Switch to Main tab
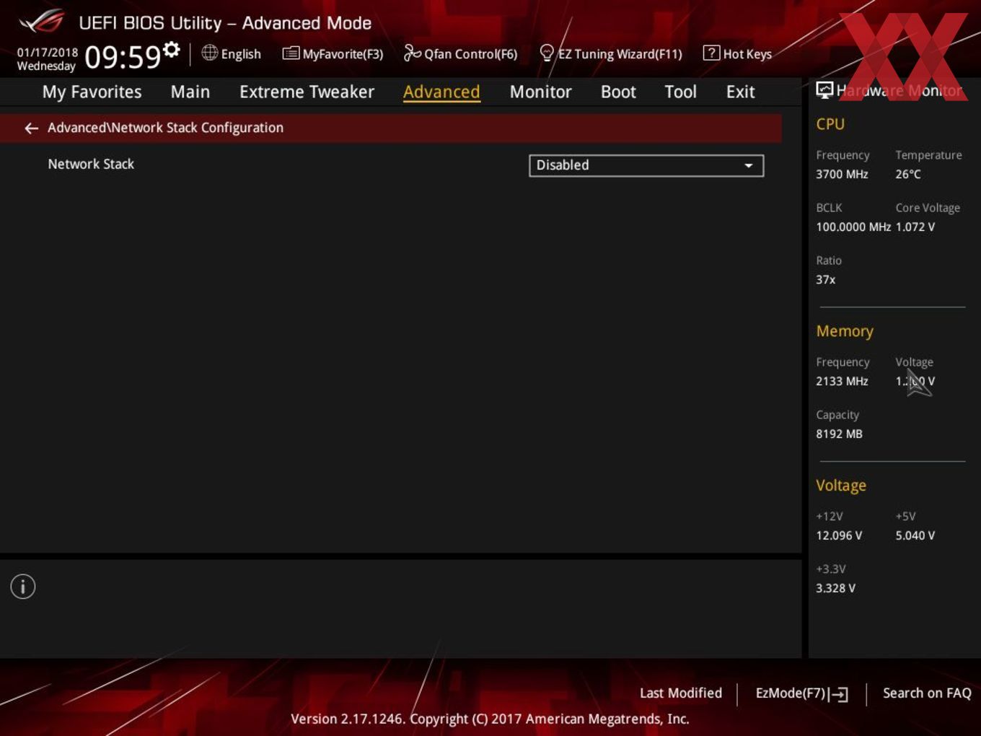This screenshot has height=736, width=981. pos(190,92)
